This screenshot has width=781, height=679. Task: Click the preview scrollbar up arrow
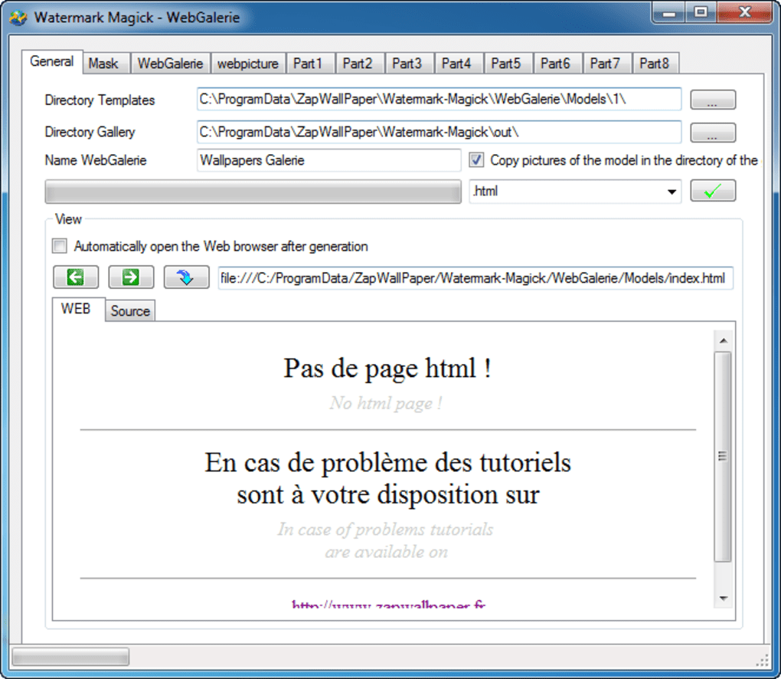coord(724,340)
